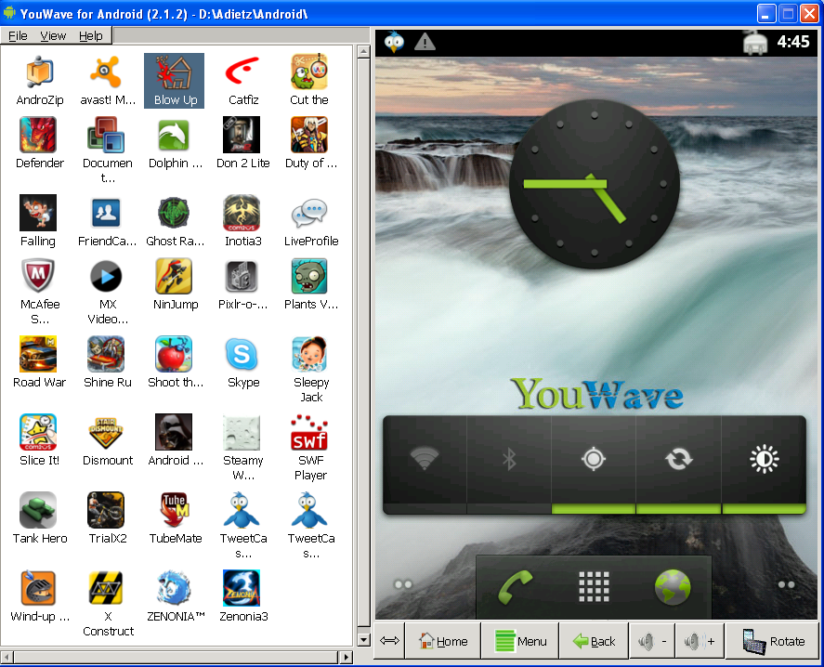The image size is (824, 667).
Task: Launch the Stair Dismount icon
Action: 106,432
